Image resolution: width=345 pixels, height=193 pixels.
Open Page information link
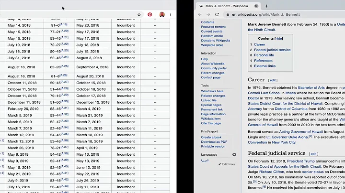[x=213, y=114]
